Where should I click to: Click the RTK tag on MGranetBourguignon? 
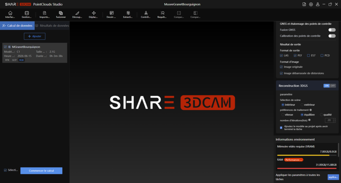coord(7,60)
